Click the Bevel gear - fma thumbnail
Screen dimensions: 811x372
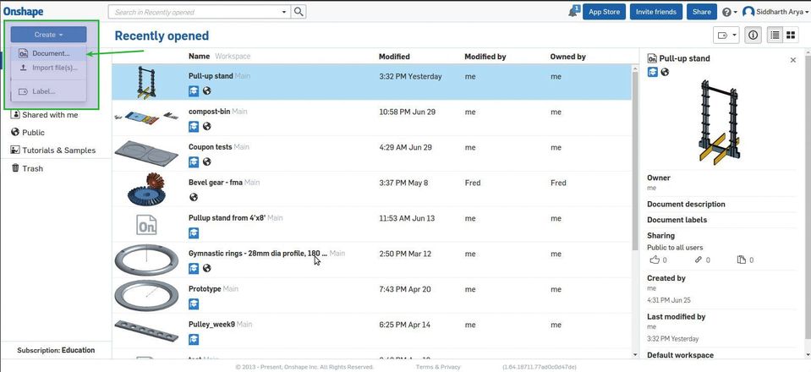click(146, 189)
